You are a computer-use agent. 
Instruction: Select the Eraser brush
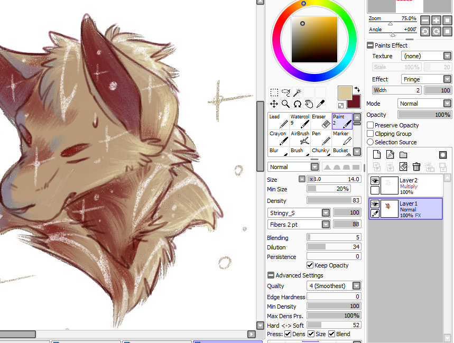click(x=321, y=121)
